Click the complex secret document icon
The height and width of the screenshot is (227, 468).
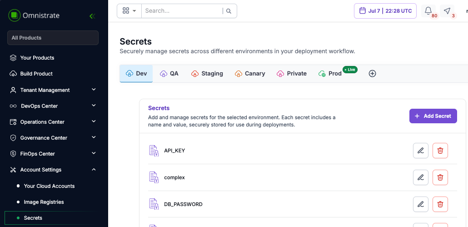(x=154, y=177)
